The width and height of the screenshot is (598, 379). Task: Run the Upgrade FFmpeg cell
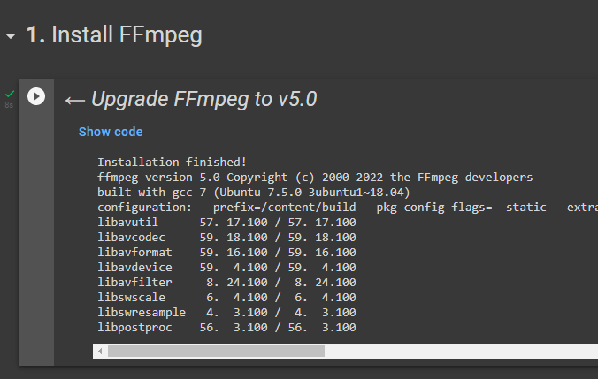pos(36,96)
